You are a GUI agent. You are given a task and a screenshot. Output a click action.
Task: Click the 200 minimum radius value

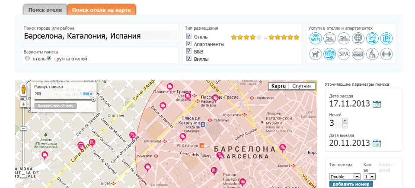(38, 94)
